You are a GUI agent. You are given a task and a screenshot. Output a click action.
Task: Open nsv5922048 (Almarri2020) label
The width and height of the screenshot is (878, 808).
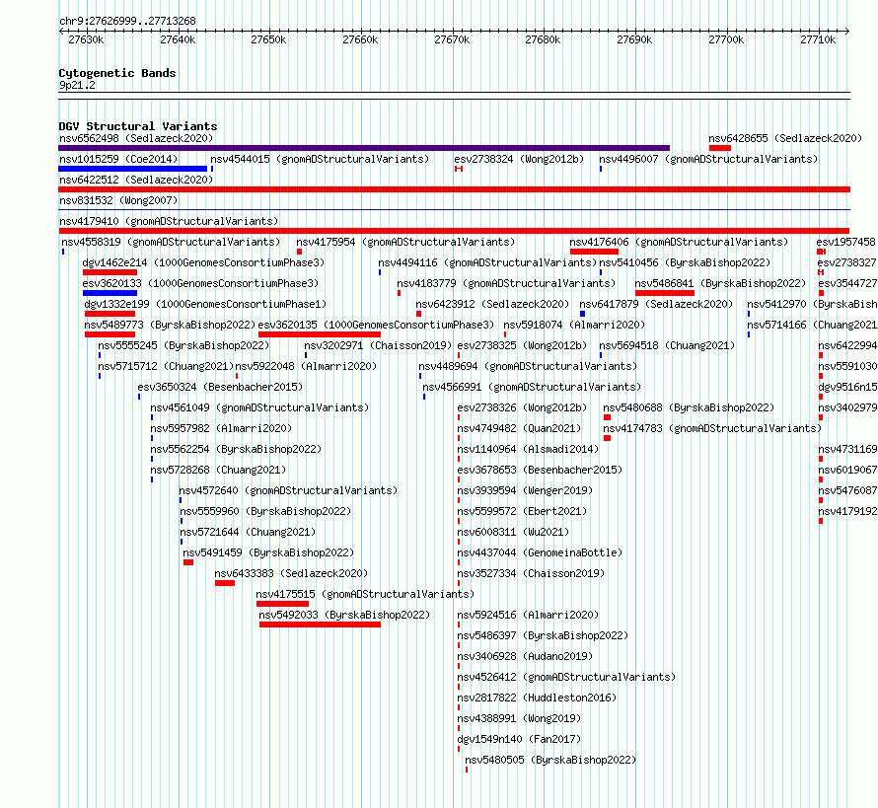[x=306, y=366]
